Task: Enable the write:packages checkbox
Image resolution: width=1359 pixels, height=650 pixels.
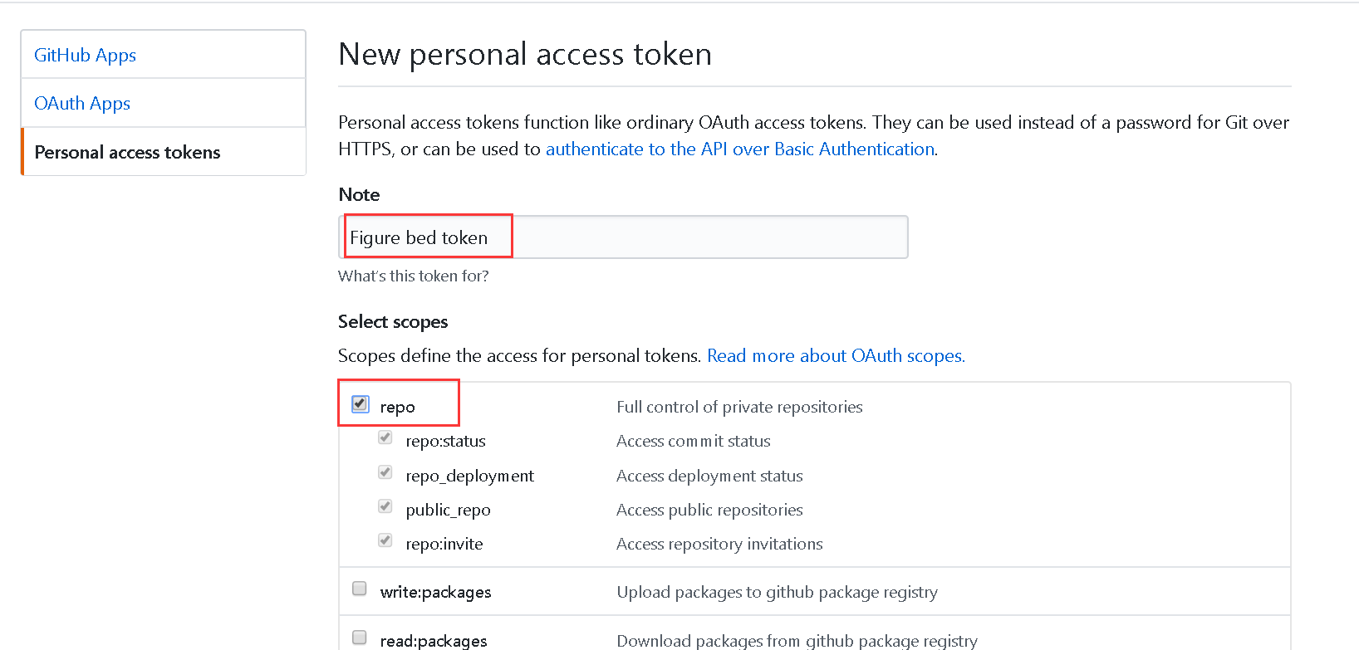Action: pos(360,589)
